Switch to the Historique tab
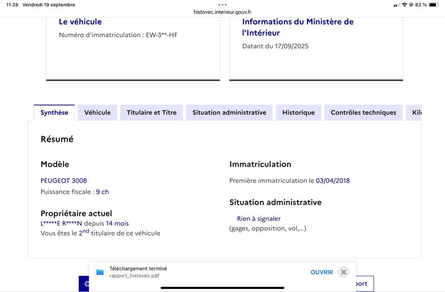Viewport: 445px width, 292px height. tap(299, 113)
